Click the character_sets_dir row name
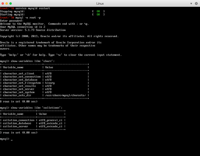The height and width of the screenshot is (156, 200). click(17, 95)
